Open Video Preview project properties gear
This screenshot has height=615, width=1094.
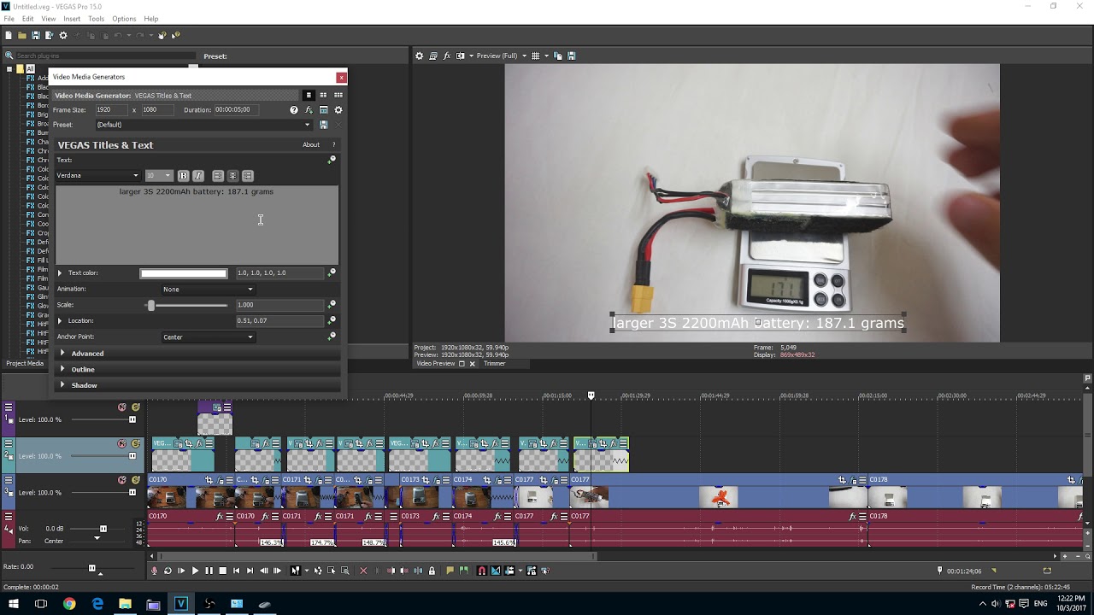419,56
